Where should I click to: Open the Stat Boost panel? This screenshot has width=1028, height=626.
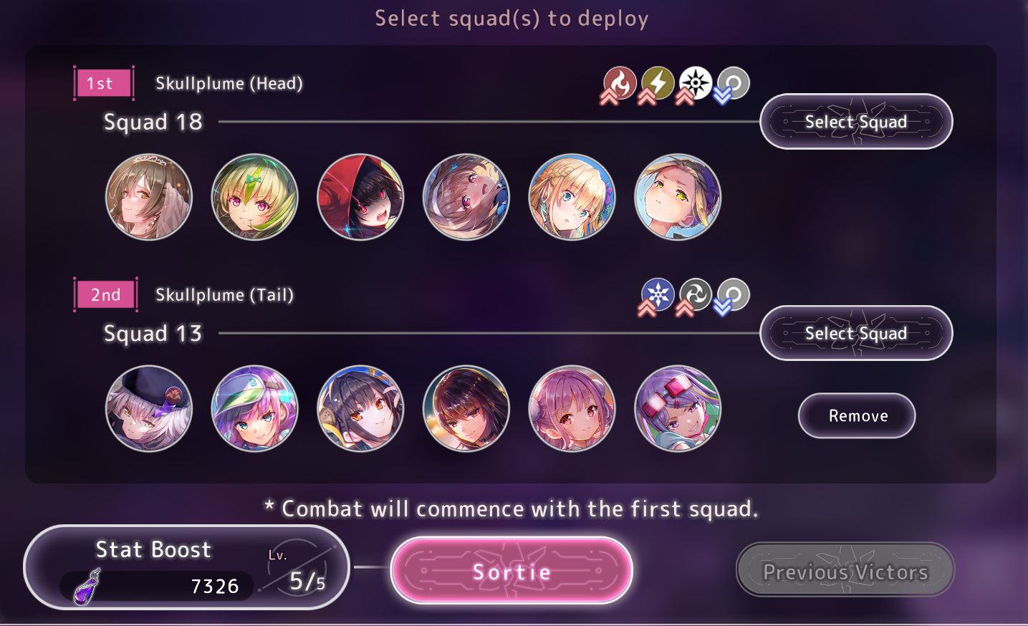click(186, 567)
